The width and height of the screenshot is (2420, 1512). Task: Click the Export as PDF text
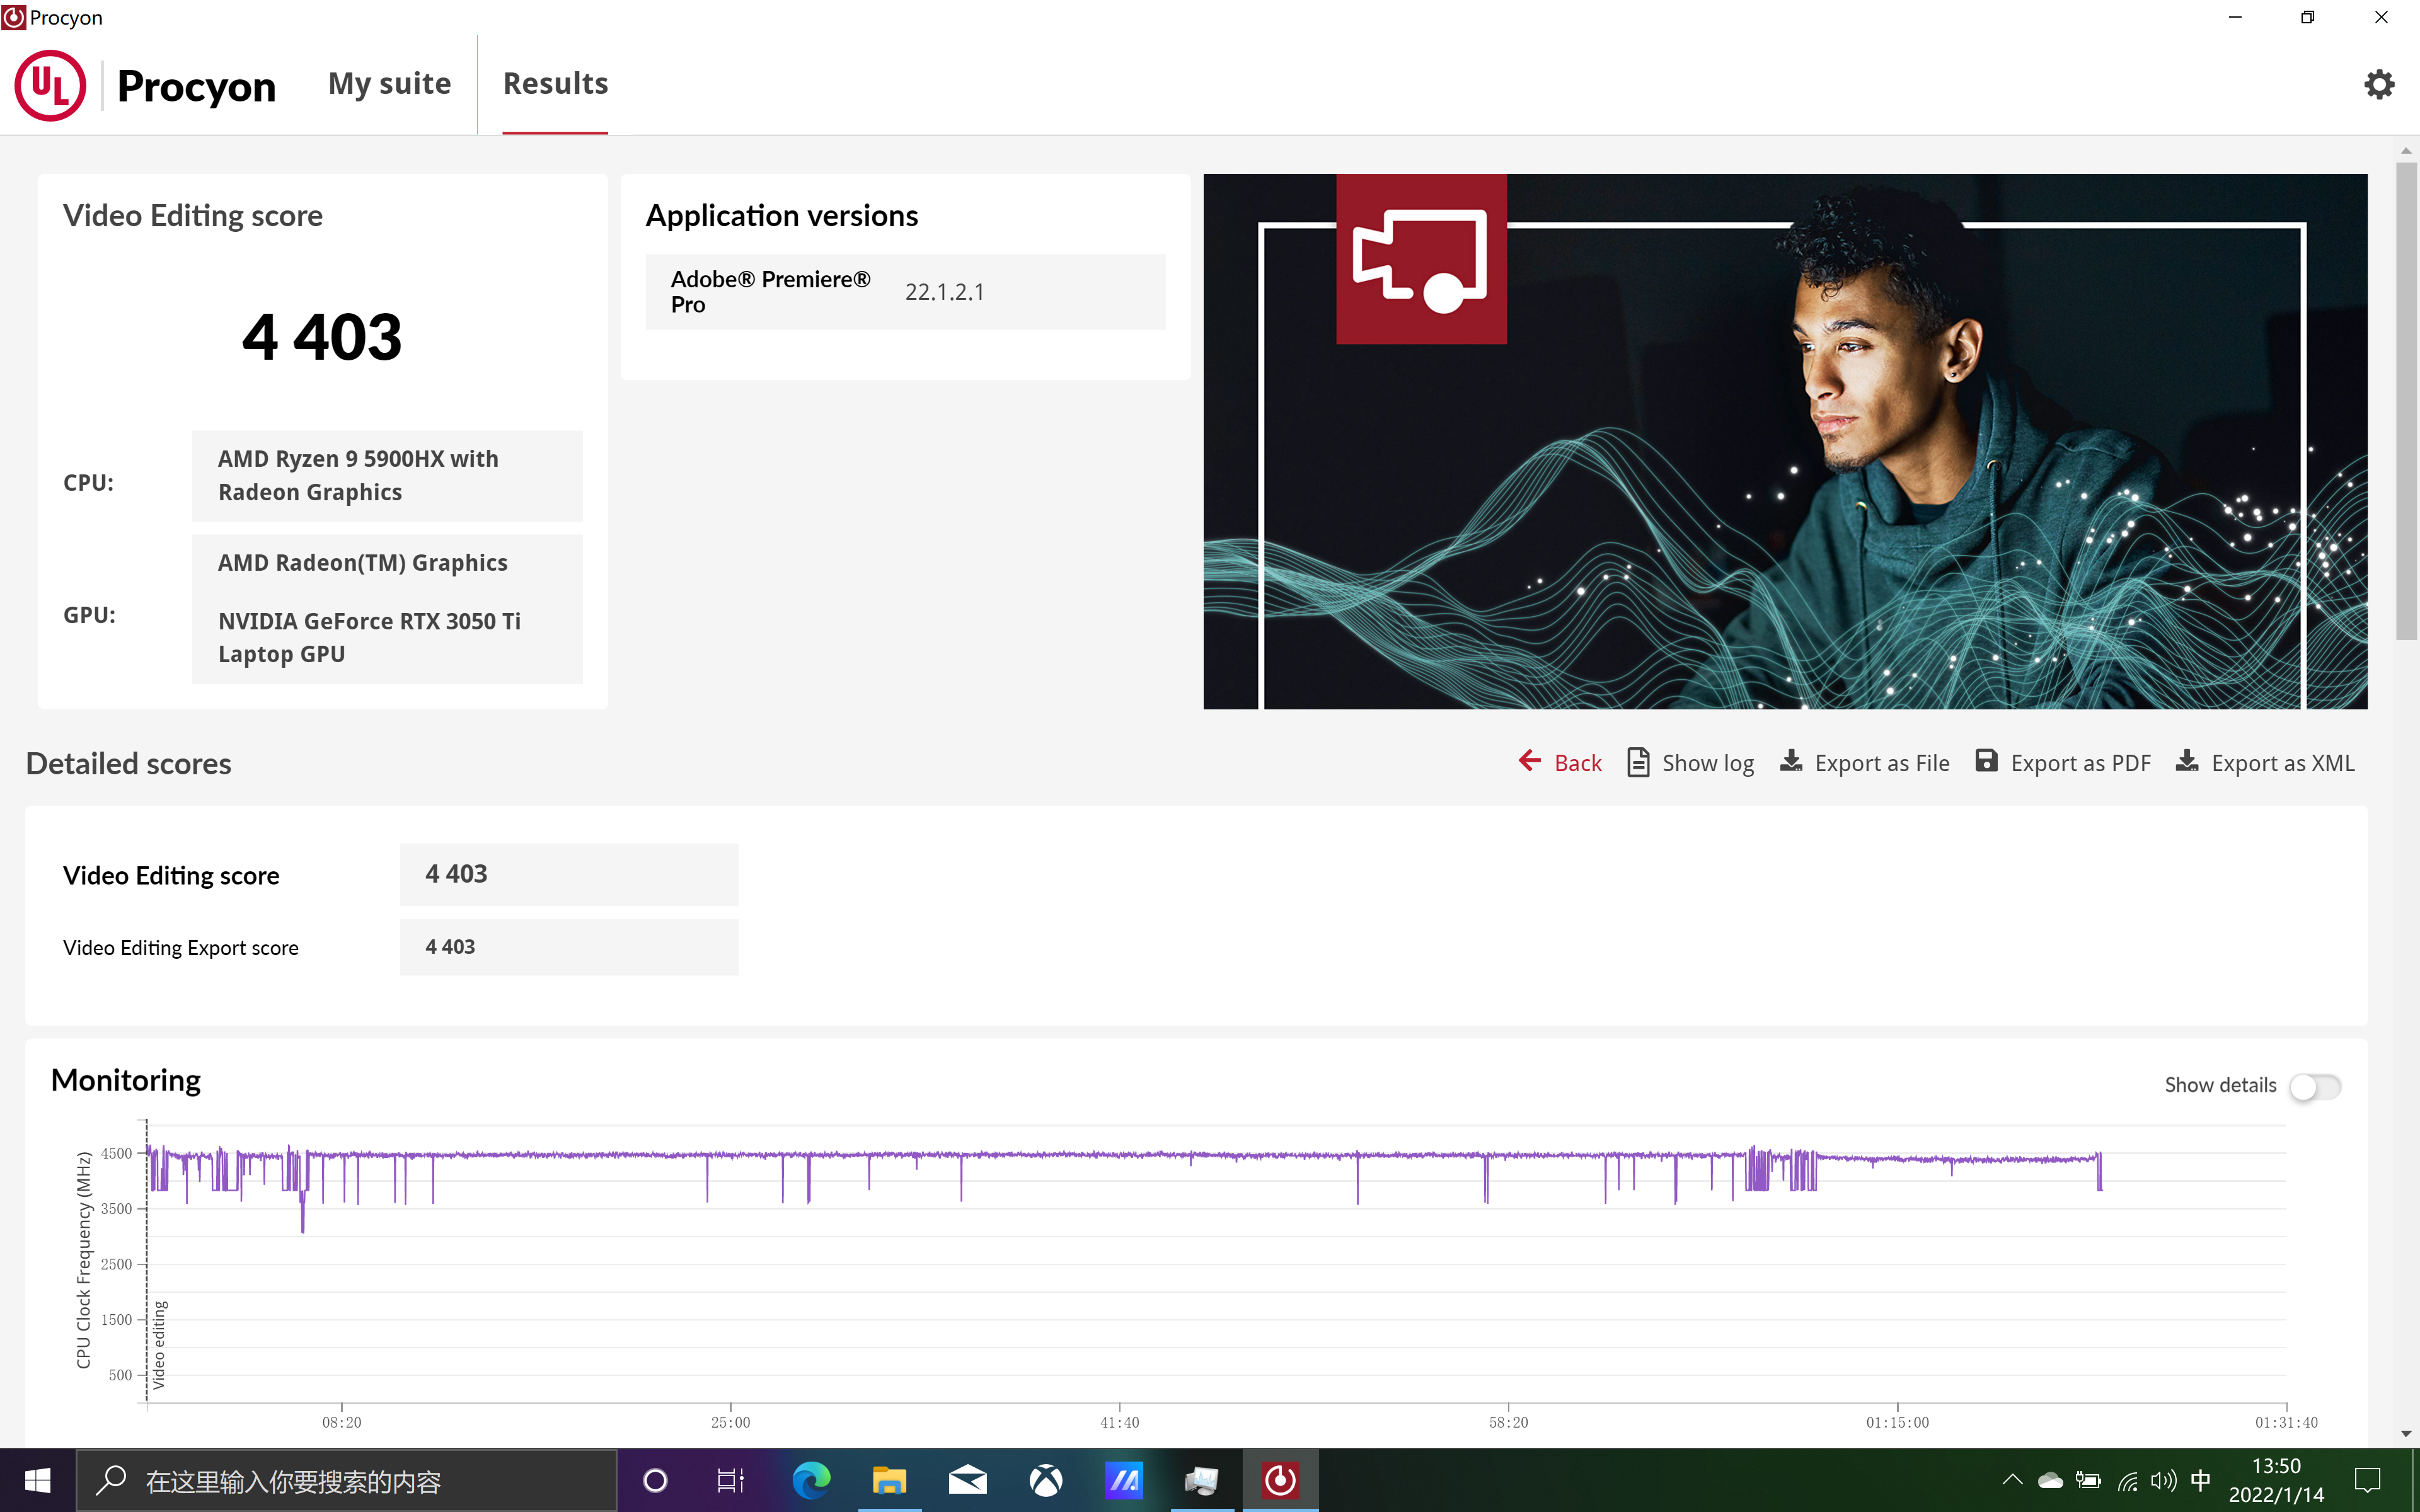[2080, 764]
